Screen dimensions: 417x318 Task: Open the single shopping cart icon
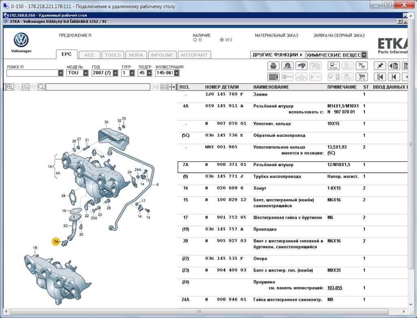pos(362,77)
